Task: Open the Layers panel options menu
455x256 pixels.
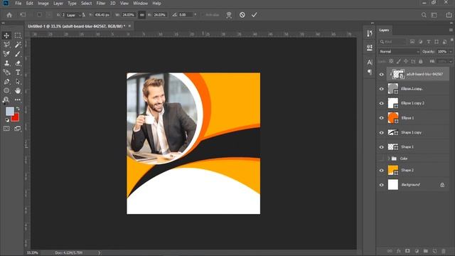Action: 451,30
